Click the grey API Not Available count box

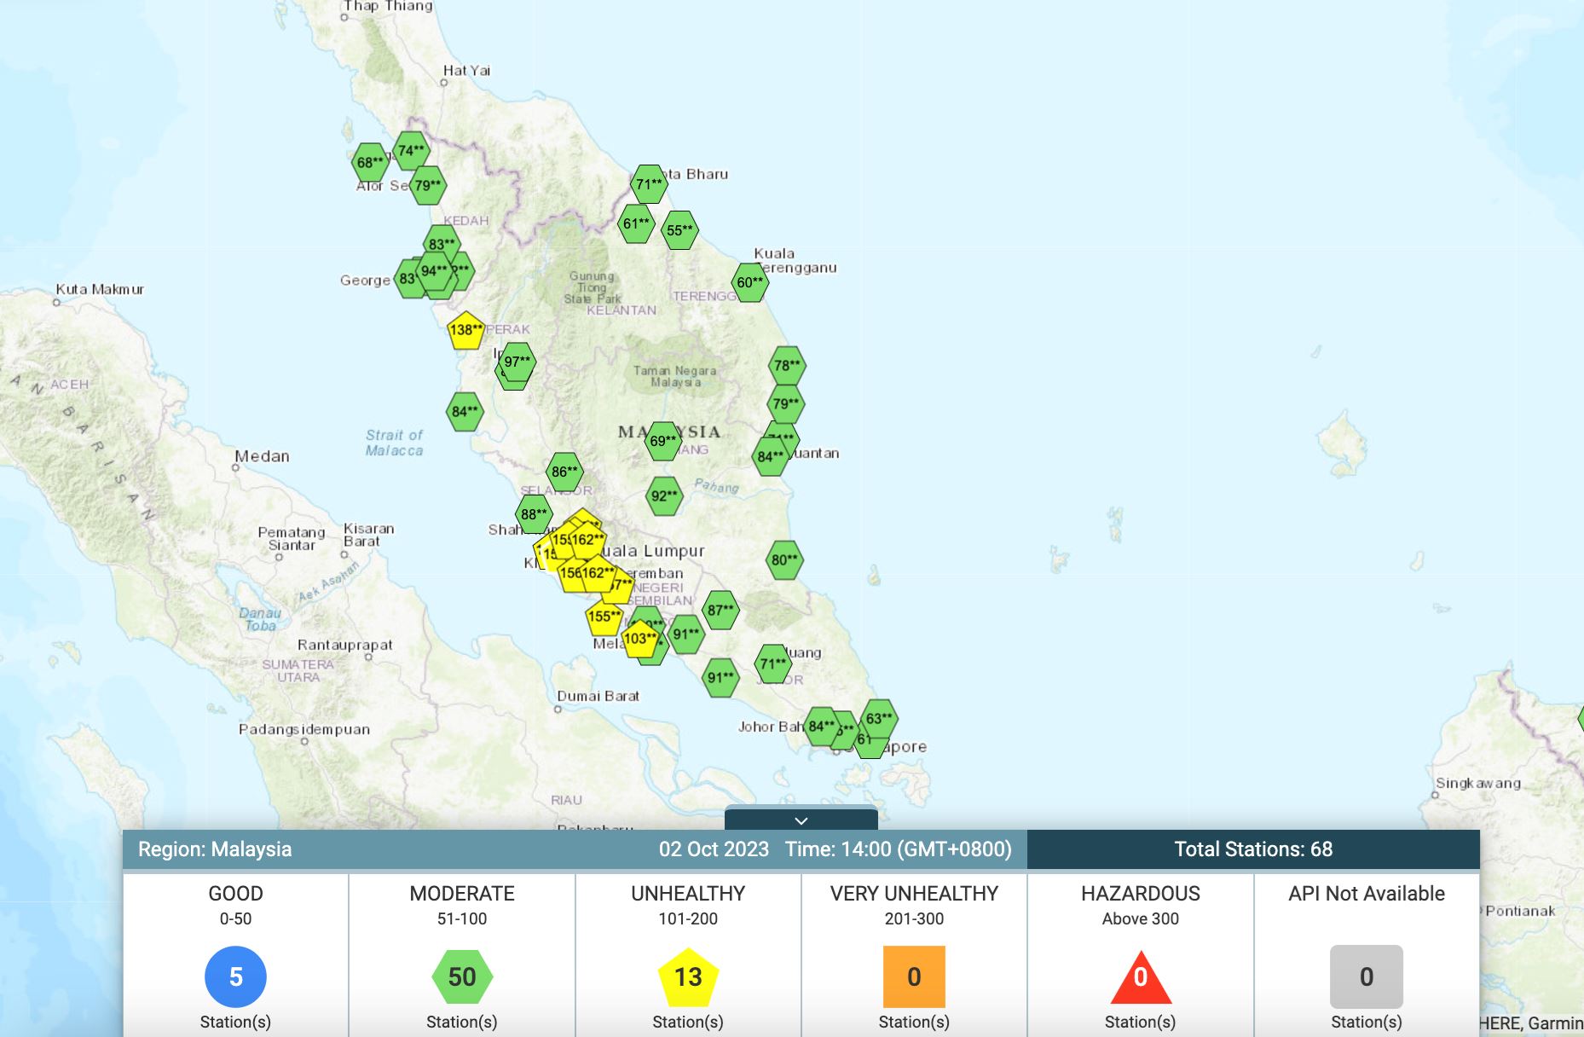click(1366, 976)
